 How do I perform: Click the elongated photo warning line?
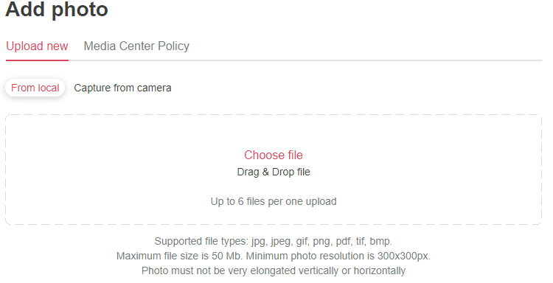coord(274,270)
